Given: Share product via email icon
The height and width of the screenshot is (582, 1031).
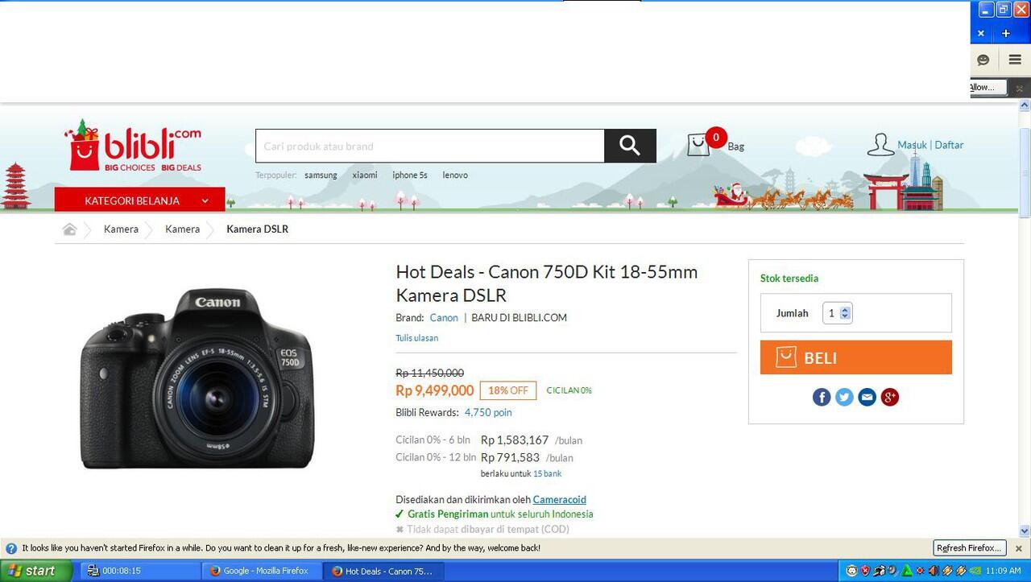Looking at the screenshot, I should pos(867,397).
